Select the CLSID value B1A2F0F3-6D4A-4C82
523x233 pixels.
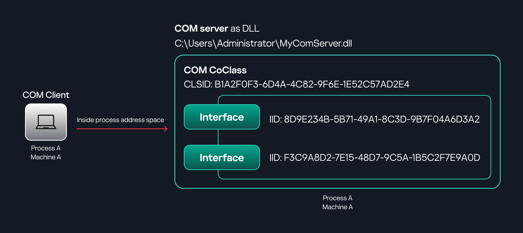(x=312, y=84)
